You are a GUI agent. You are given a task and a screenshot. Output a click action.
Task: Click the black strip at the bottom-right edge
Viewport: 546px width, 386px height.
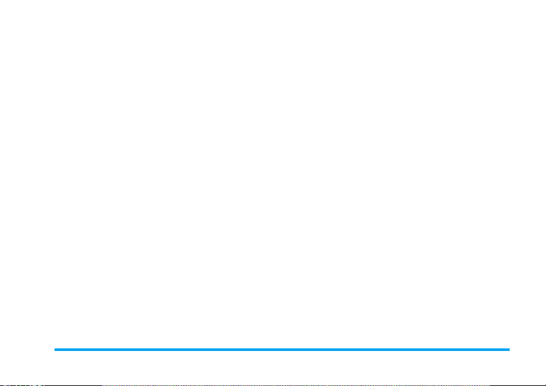[517, 385]
